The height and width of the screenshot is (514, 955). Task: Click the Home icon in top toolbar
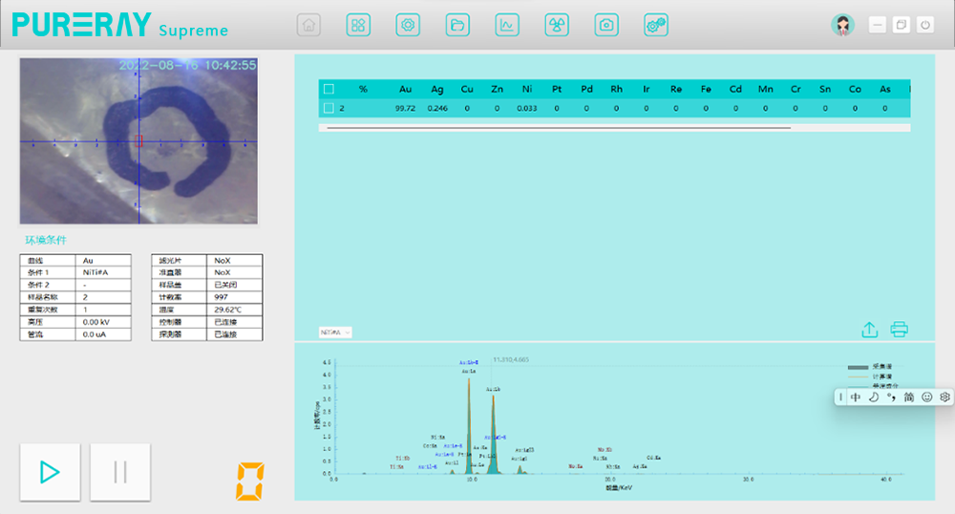(x=308, y=26)
